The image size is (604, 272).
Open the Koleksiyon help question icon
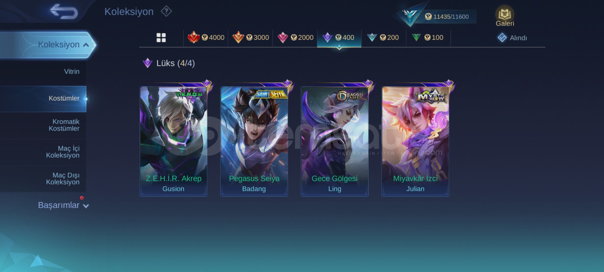coord(166,11)
